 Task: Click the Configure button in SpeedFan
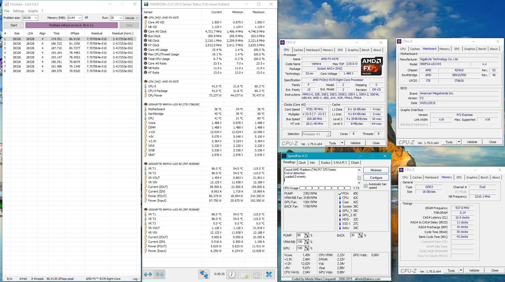[376, 178]
